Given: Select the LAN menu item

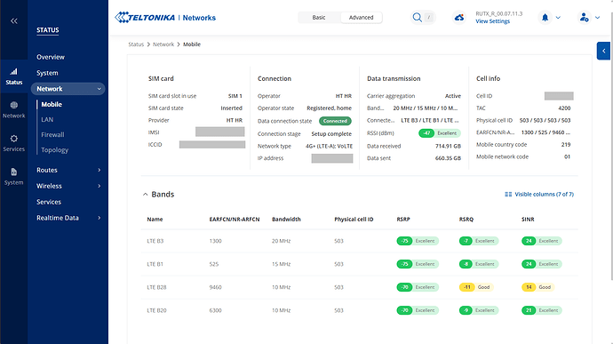Looking at the screenshot, I should (47, 120).
